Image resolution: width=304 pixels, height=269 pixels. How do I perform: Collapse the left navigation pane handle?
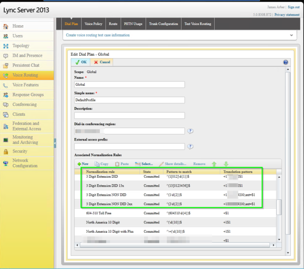pos(55,143)
